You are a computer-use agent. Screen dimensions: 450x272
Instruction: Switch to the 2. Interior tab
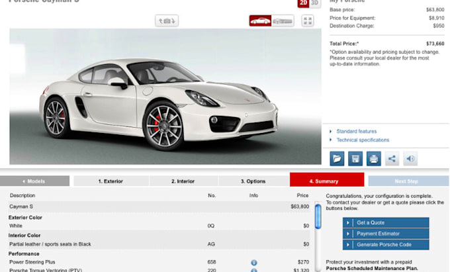pos(183,181)
